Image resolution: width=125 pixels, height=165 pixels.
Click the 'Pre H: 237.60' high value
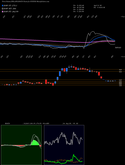78,7
